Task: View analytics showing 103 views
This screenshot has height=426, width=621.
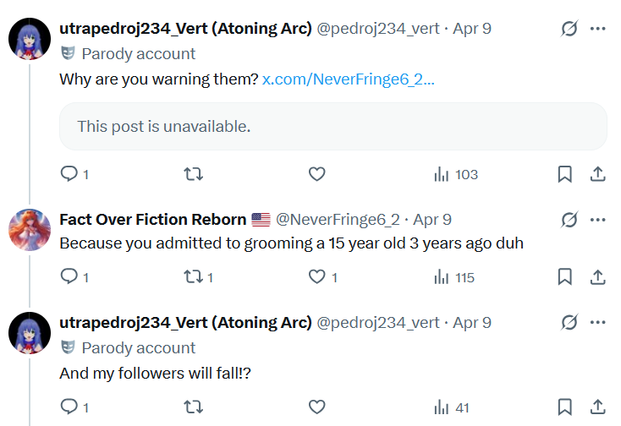Action: point(456,174)
